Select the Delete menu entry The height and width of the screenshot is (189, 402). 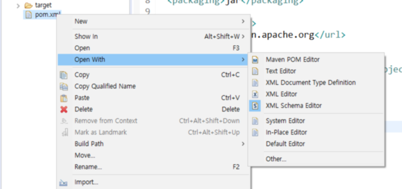(x=153, y=109)
